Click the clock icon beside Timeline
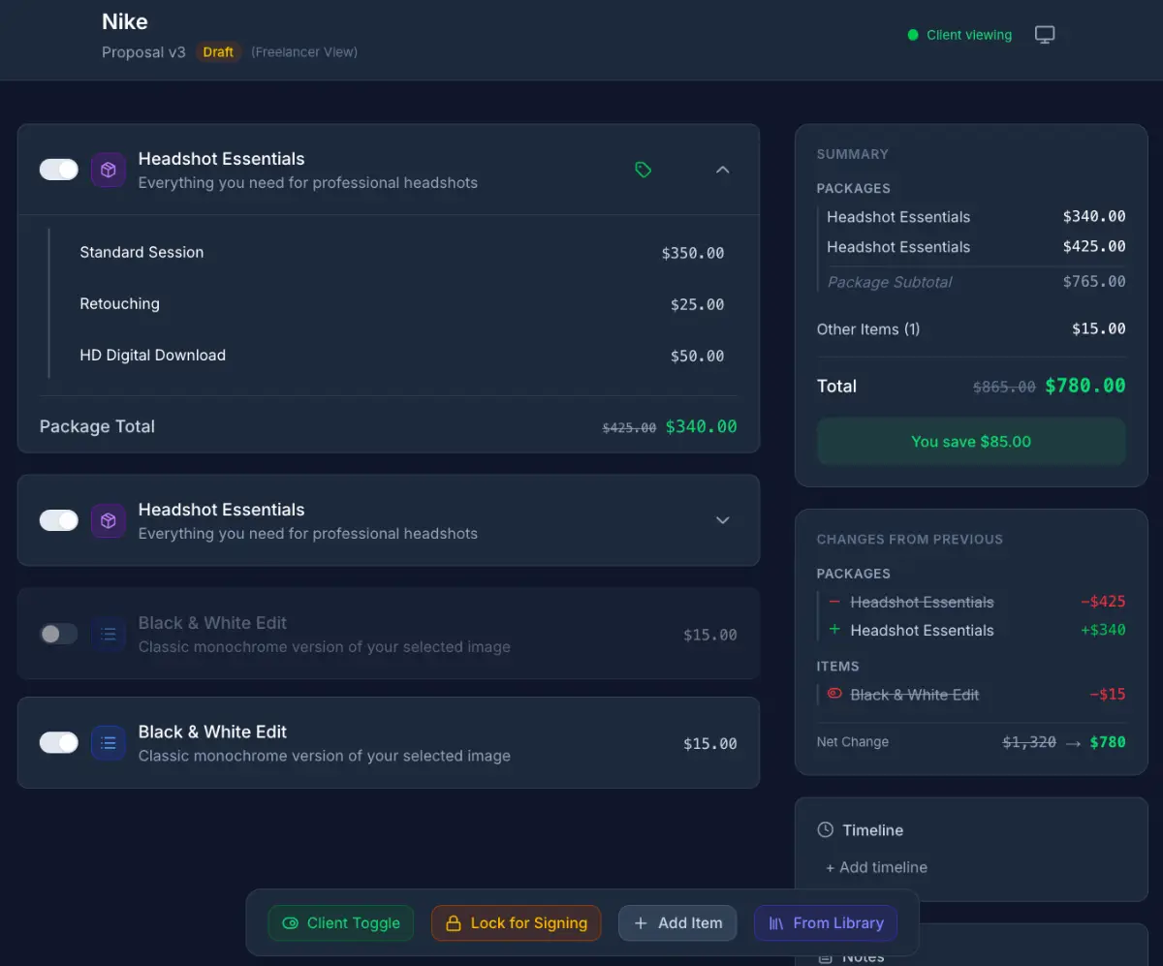This screenshot has width=1163, height=966. (x=825, y=830)
